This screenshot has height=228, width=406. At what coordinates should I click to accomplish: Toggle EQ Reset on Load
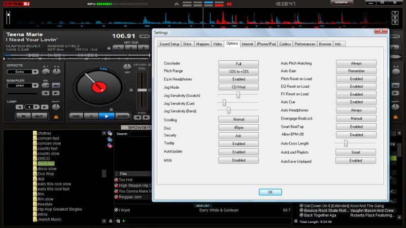click(356, 86)
